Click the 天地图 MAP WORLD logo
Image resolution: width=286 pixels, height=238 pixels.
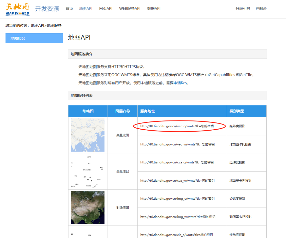pyautogui.click(x=17, y=9)
